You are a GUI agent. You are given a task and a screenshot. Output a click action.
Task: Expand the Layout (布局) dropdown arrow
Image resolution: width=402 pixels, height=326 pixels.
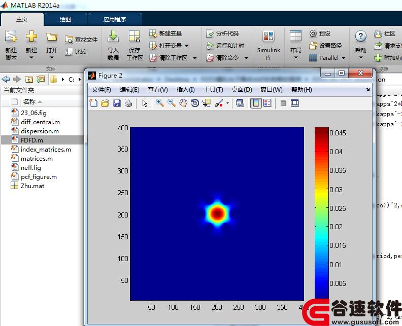(295, 58)
